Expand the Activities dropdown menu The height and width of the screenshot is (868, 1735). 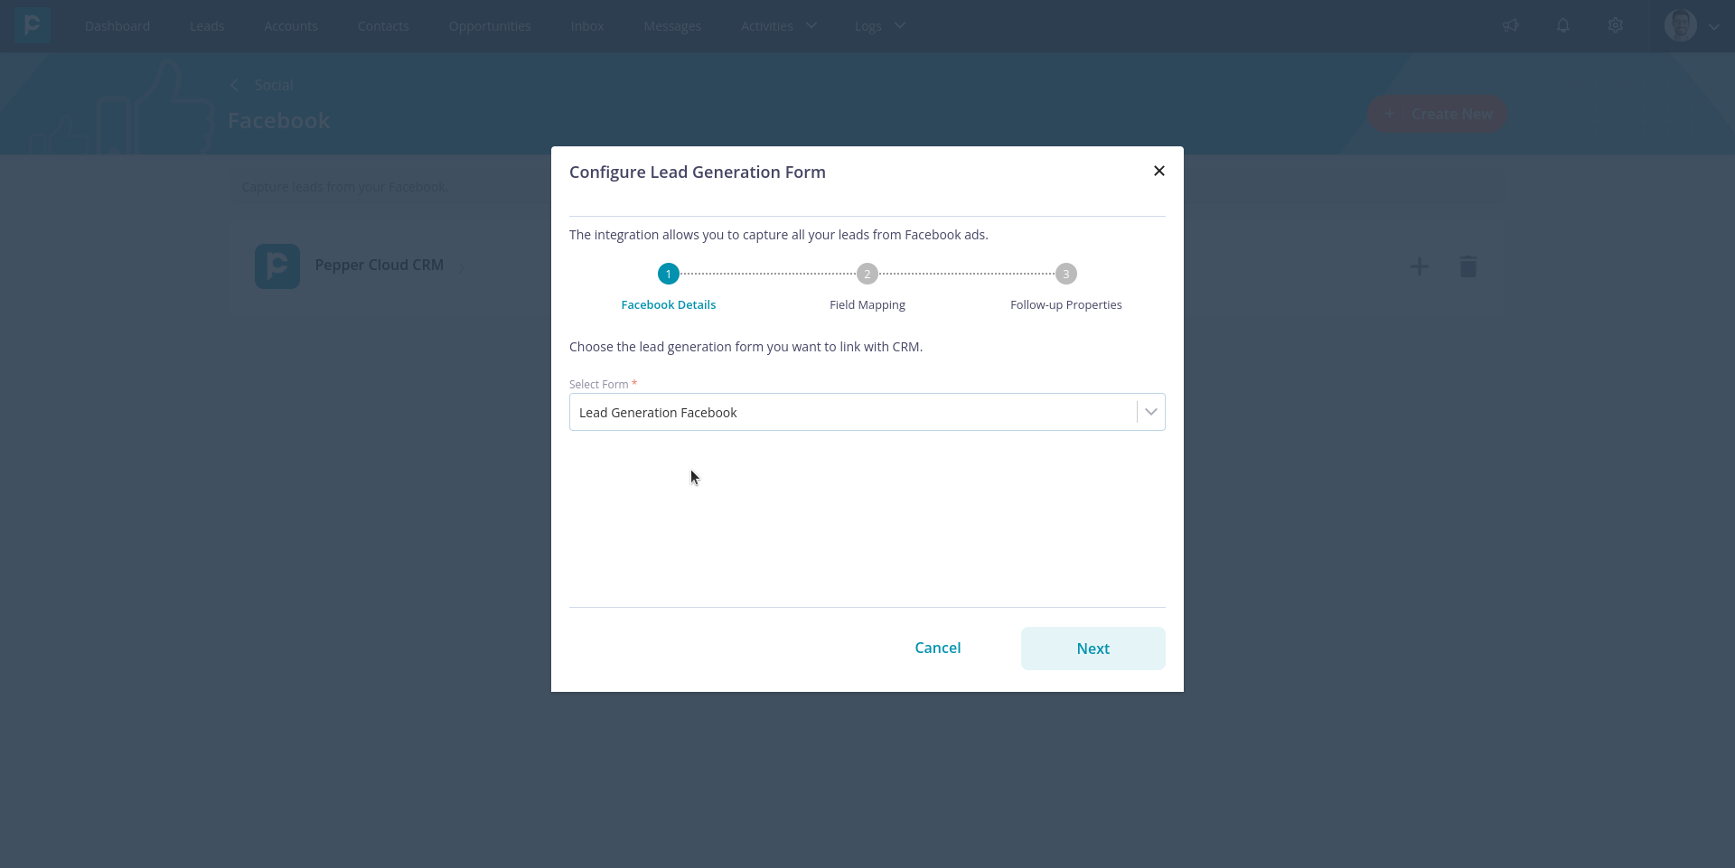pyautogui.click(x=779, y=26)
